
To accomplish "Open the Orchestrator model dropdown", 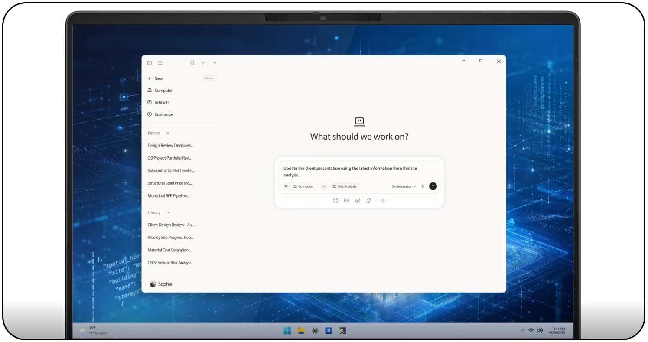I will [x=404, y=186].
